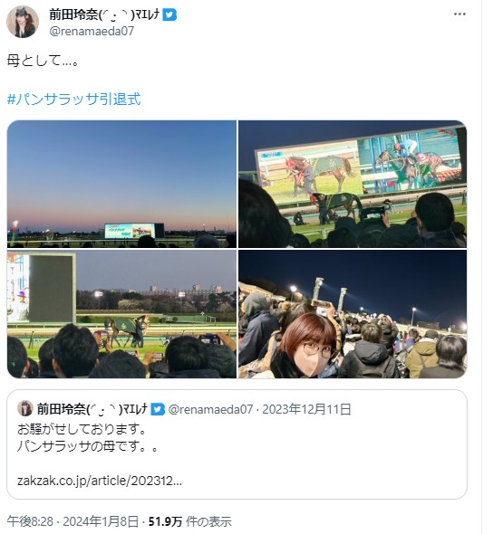The width and height of the screenshot is (493, 534).
Task: Open the @renamaeda07 handle at top
Action: pos(92,32)
